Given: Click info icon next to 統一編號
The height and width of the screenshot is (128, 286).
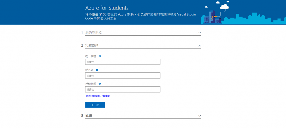Looking at the screenshot, I should tap(100, 56).
